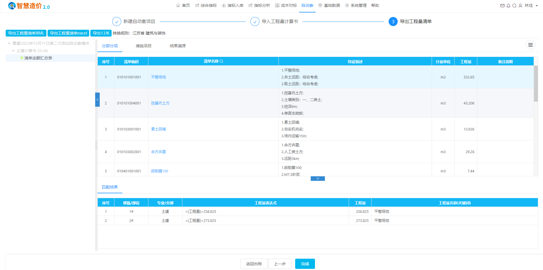This screenshot has height=270, width=543.
Task: Open the 基础数据 menu
Action: tap(332, 5)
